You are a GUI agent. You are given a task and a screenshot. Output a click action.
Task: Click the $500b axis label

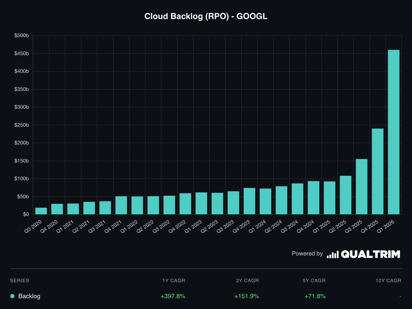coord(21,36)
